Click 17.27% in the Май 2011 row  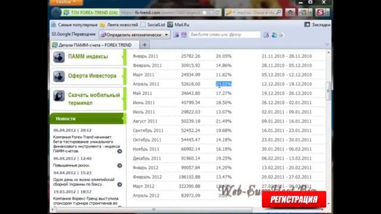pyautogui.click(x=224, y=93)
